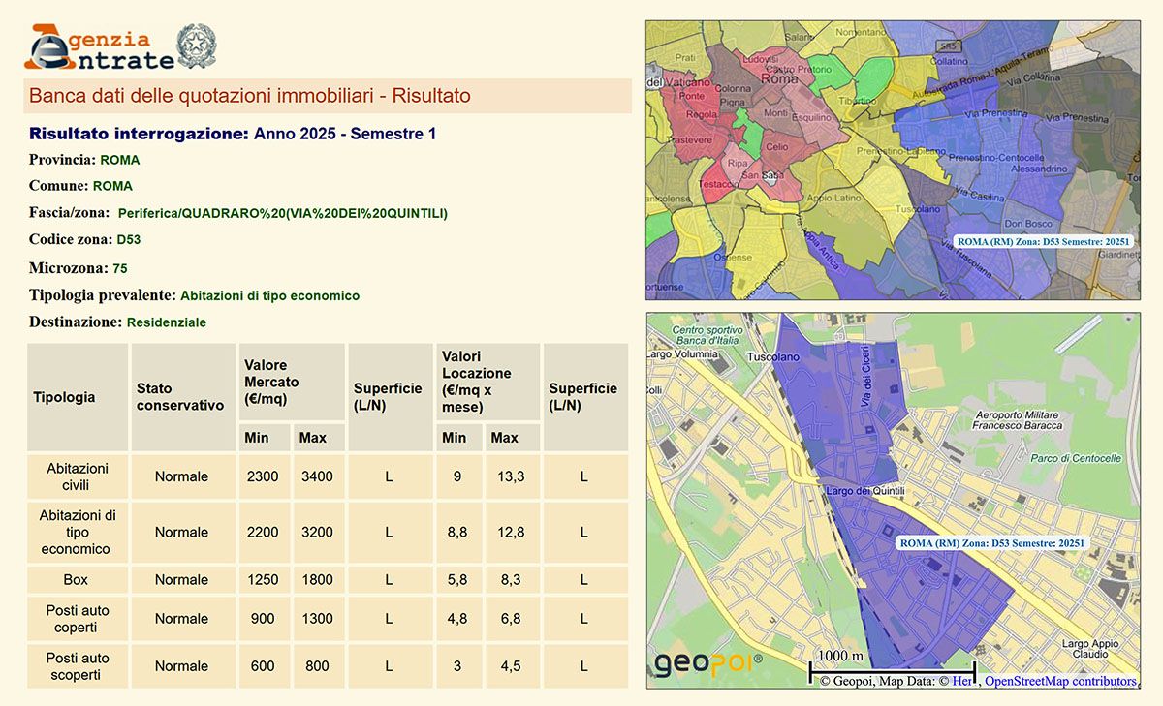
Task: Click the Parco di Centocelle green area
Action: (x=1077, y=458)
